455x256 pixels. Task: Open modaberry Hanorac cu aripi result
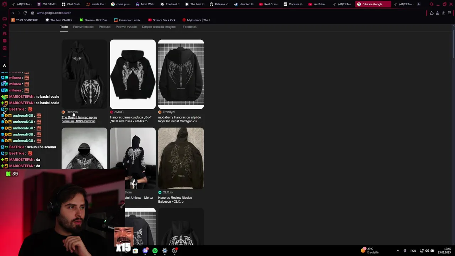[180, 119]
